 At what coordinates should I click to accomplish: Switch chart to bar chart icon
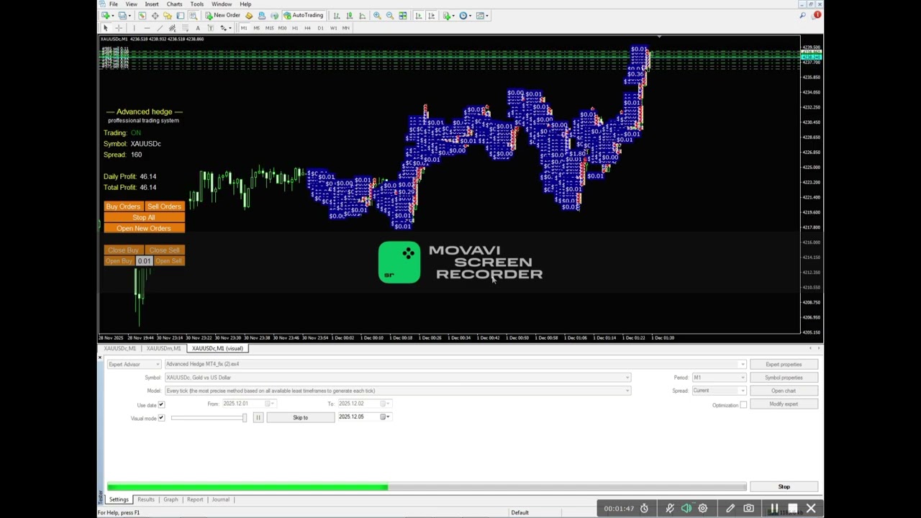[x=336, y=15]
